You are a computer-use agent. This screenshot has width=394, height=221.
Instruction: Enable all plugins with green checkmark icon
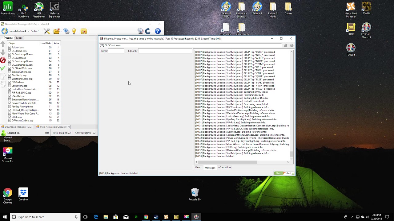pyautogui.click(x=3, y=68)
